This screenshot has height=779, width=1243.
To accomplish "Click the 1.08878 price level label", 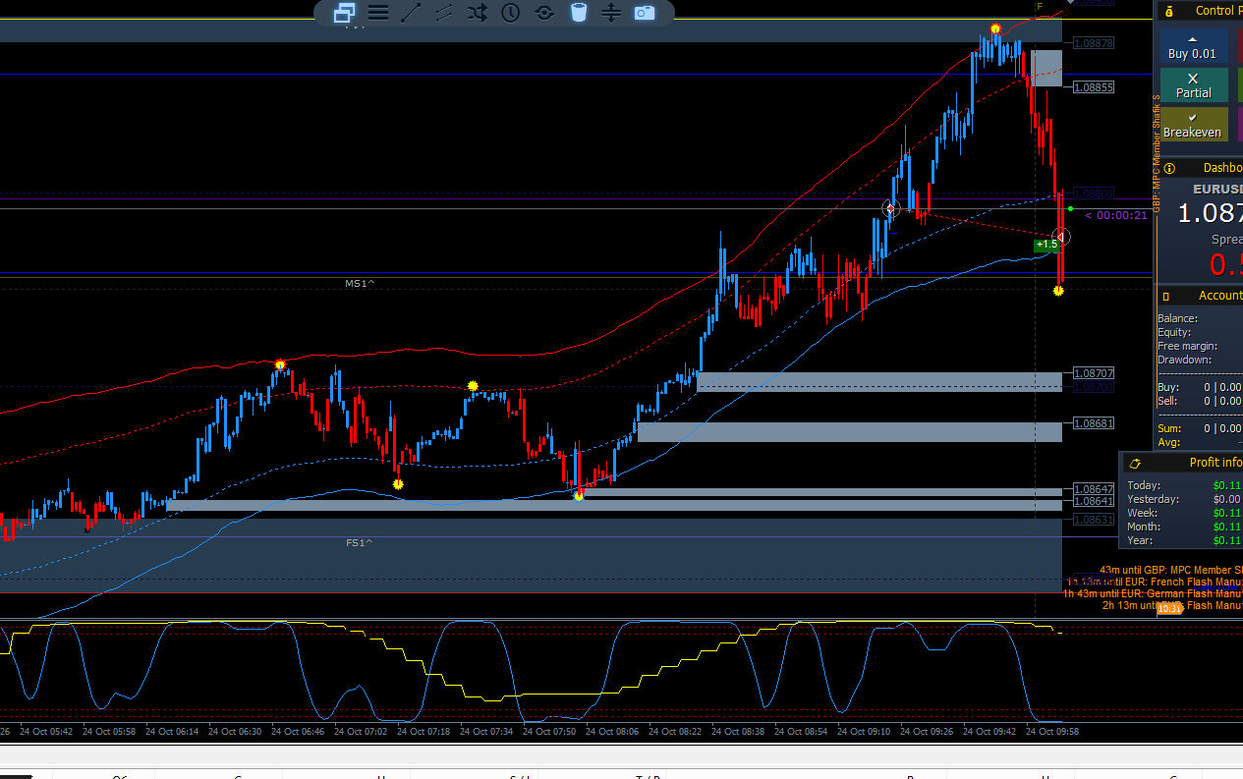I will [1094, 43].
